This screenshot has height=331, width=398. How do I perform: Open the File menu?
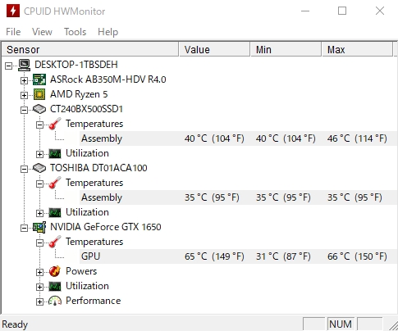pyautogui.click(x=13, y=32)
